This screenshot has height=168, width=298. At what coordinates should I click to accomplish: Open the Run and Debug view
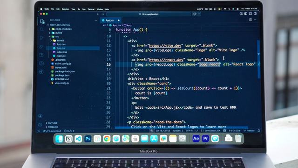41,47
